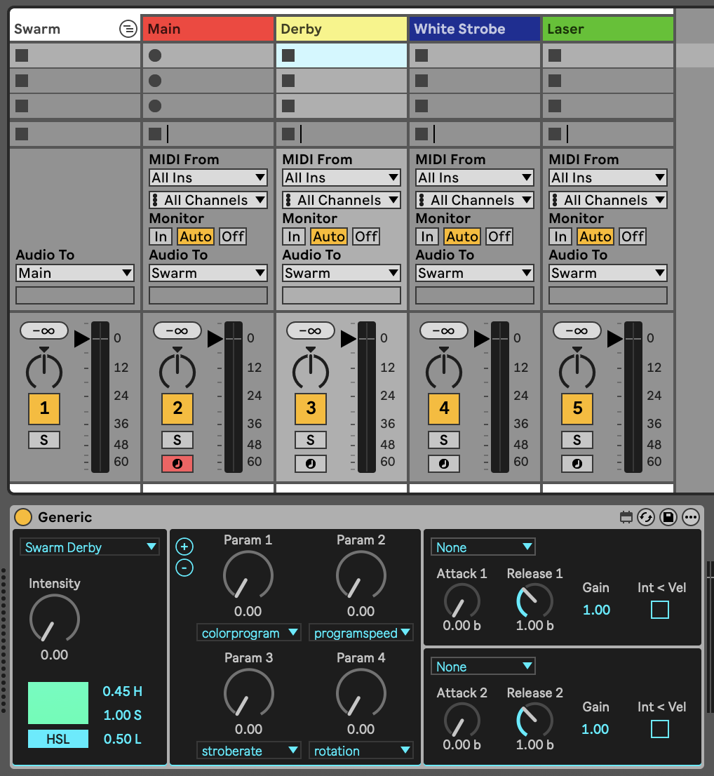Click the Generic device power button
This screenshot has height=776, width=714.
point(23,517)
